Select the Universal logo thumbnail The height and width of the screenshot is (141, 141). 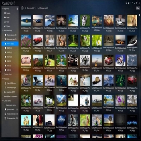point(61,120)
